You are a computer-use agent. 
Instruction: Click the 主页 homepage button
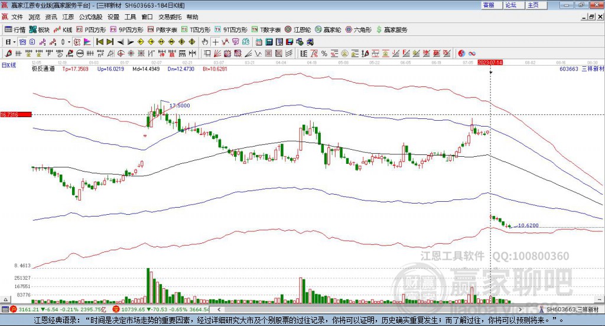tap(536, 5)
